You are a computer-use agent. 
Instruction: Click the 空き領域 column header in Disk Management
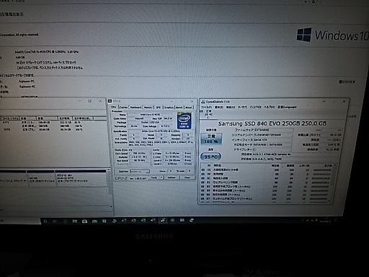[x=64, y=118]
